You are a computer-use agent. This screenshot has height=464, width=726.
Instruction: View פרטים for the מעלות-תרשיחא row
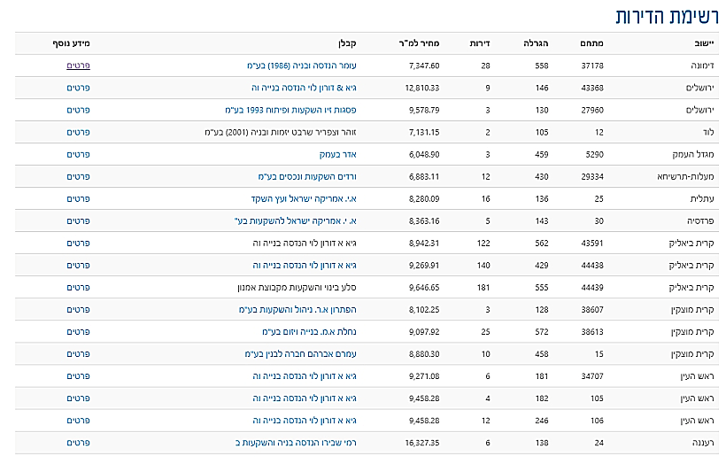coord(79,176)
